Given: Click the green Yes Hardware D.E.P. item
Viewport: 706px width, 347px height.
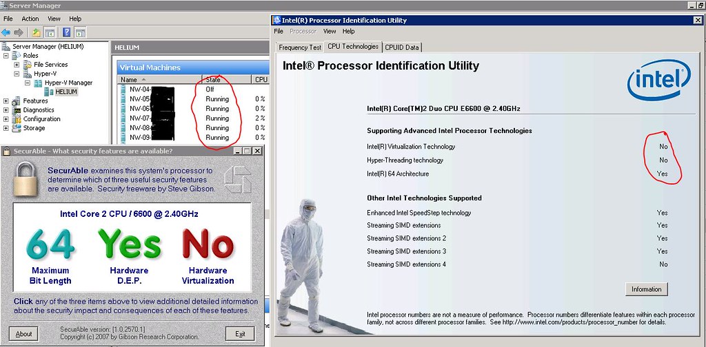Looking at the screenshot, I should tap(129, 255).
